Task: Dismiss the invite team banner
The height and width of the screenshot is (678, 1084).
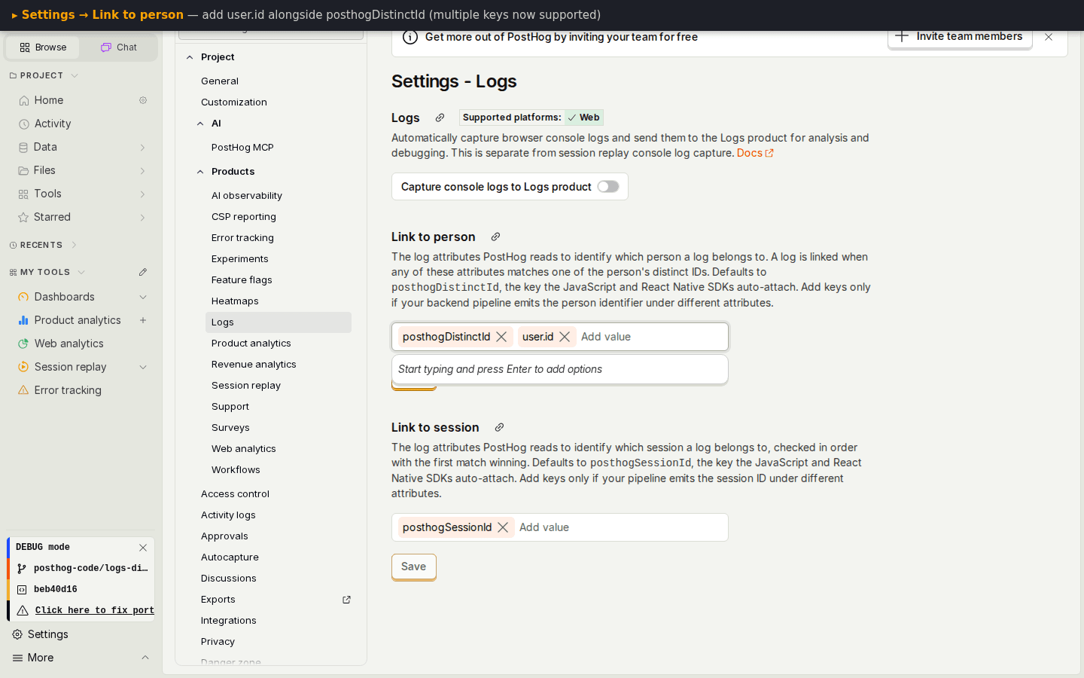Action: [x=1049, y=37]
